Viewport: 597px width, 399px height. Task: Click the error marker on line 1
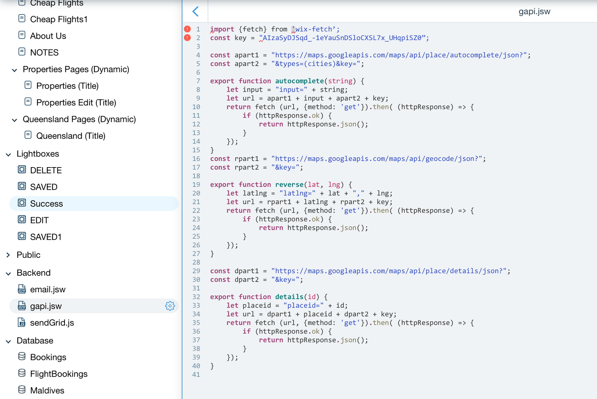[187, 29]
